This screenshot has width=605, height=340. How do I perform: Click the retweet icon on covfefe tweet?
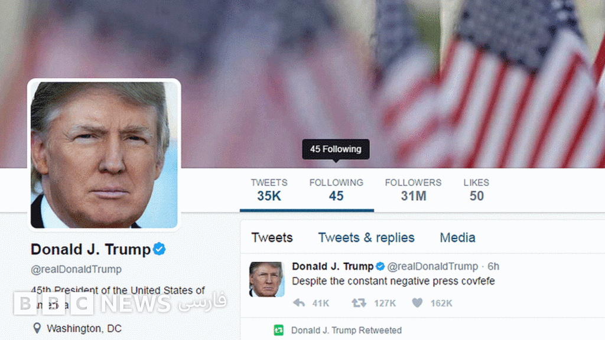click(x=359, y=303)
